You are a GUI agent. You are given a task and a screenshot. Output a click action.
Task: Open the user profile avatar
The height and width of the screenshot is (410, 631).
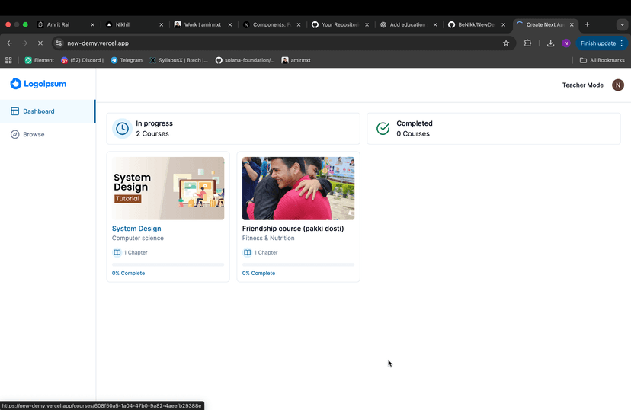click(x=617, y=85)
